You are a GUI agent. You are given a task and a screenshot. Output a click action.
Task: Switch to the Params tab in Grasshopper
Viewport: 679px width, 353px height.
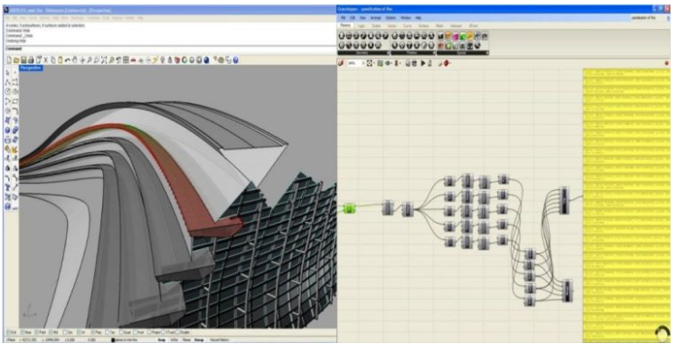click(345, 25)
